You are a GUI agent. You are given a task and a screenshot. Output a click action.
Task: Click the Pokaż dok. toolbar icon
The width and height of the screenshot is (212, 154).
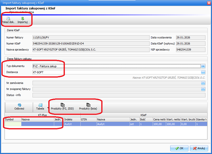(8, 19)
